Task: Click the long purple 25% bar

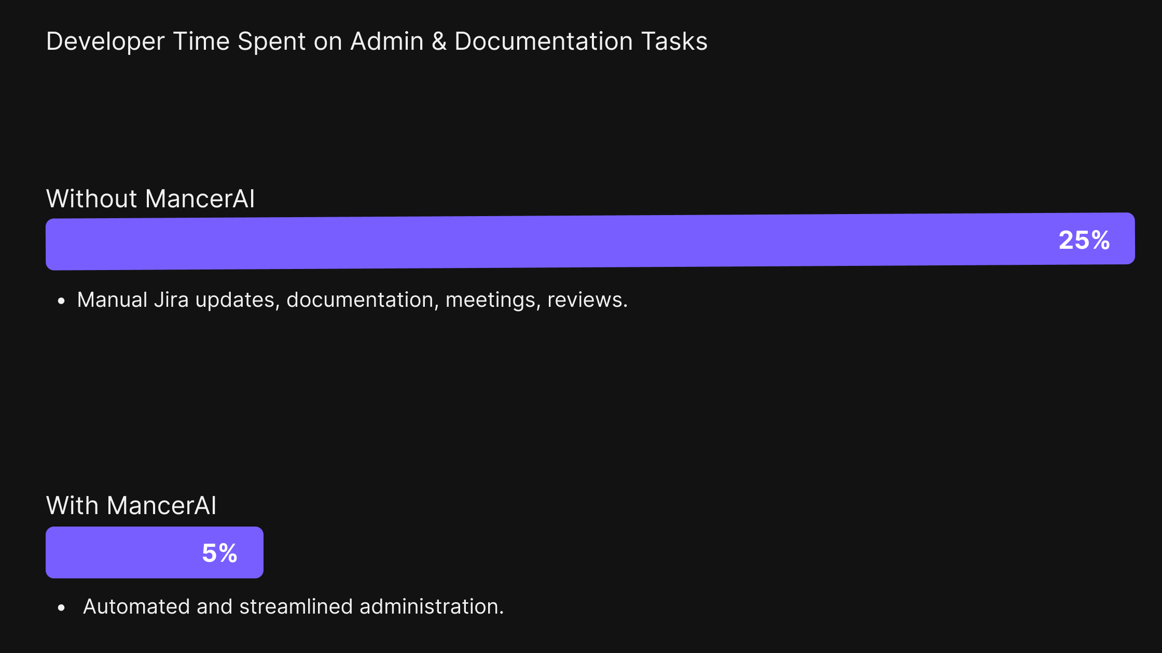Action: pyautogui.click(x=590, y=241)
